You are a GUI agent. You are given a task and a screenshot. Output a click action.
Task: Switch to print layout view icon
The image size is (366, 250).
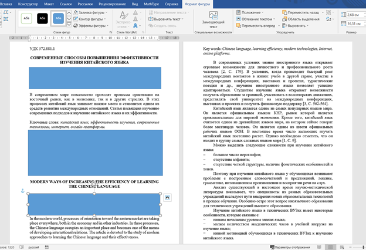[331, 247]
